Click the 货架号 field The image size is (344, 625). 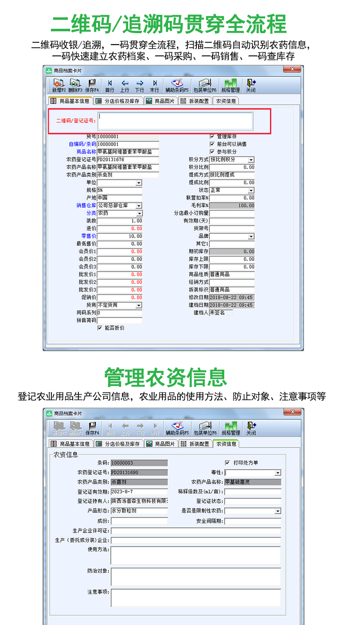click(x=232, y=229)
